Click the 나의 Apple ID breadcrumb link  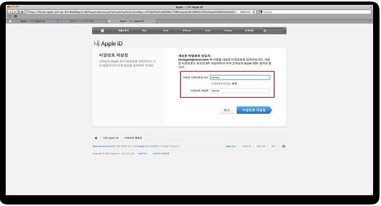[x=111, y=138]
